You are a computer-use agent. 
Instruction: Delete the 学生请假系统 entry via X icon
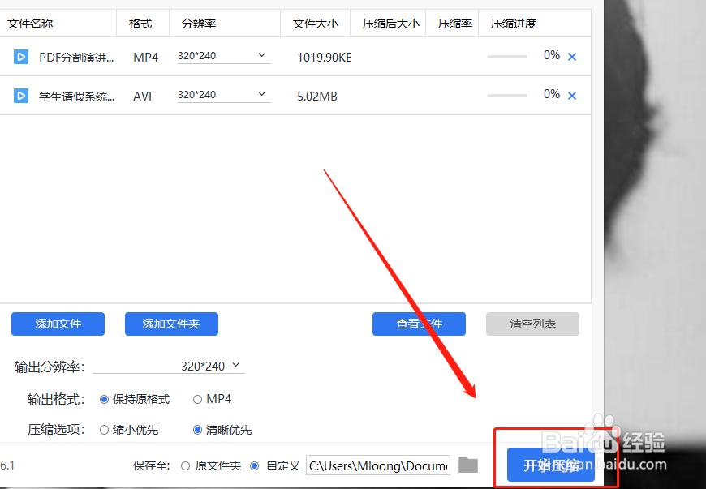click(571, 95)
